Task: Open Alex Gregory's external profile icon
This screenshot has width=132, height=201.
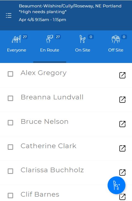Action: click(122, 75)
